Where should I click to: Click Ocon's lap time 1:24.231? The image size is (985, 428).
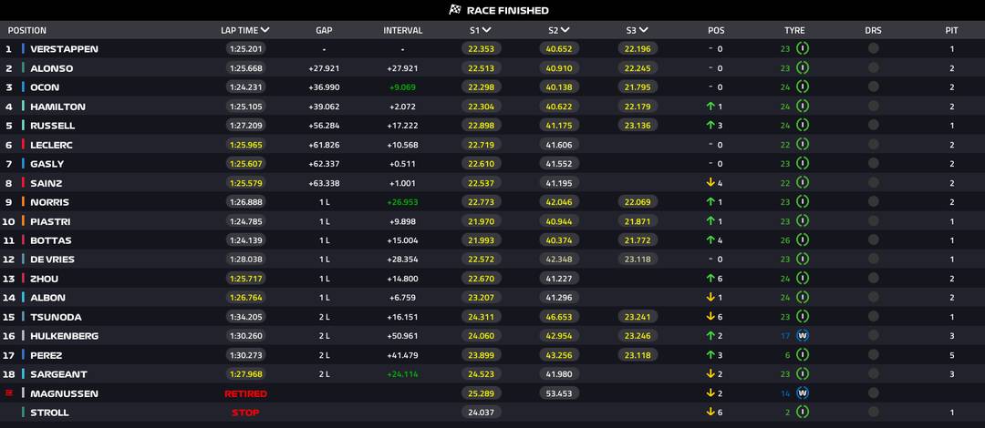(x=245, y=87)
